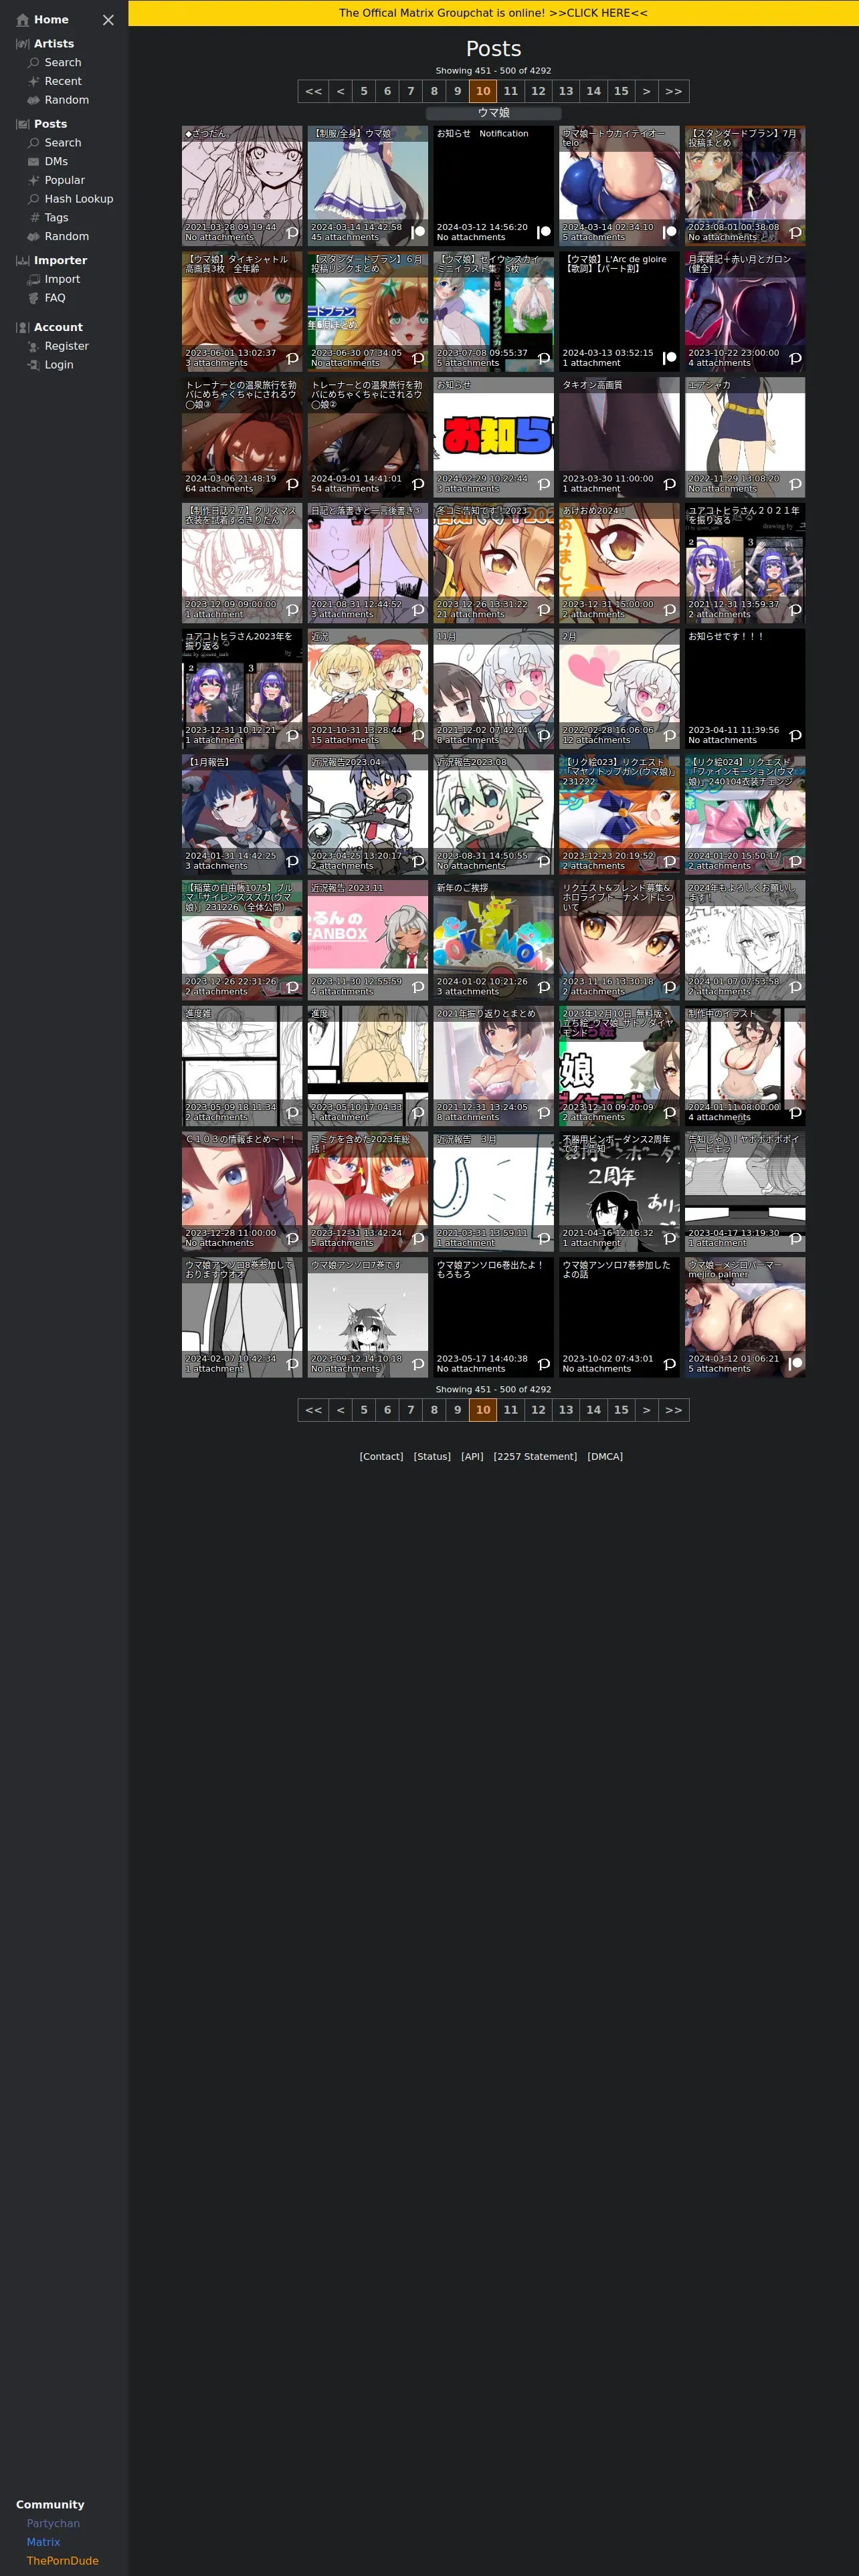Open the ウマ娘アンソロ6巻出たよ post thumbnail
The height and width of the screenshot is (2576, 859).
[x=493, y=1318]
